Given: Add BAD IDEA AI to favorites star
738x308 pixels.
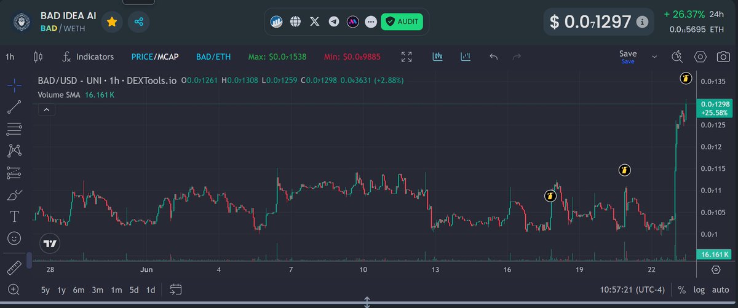Looking at the screenshot, I should (112, 22).
